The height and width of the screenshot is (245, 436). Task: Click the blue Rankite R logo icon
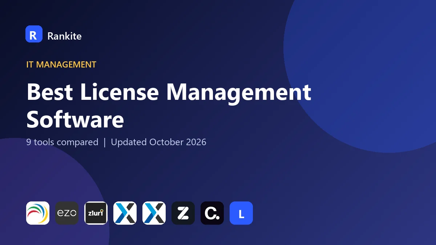[x=34, y=34]
